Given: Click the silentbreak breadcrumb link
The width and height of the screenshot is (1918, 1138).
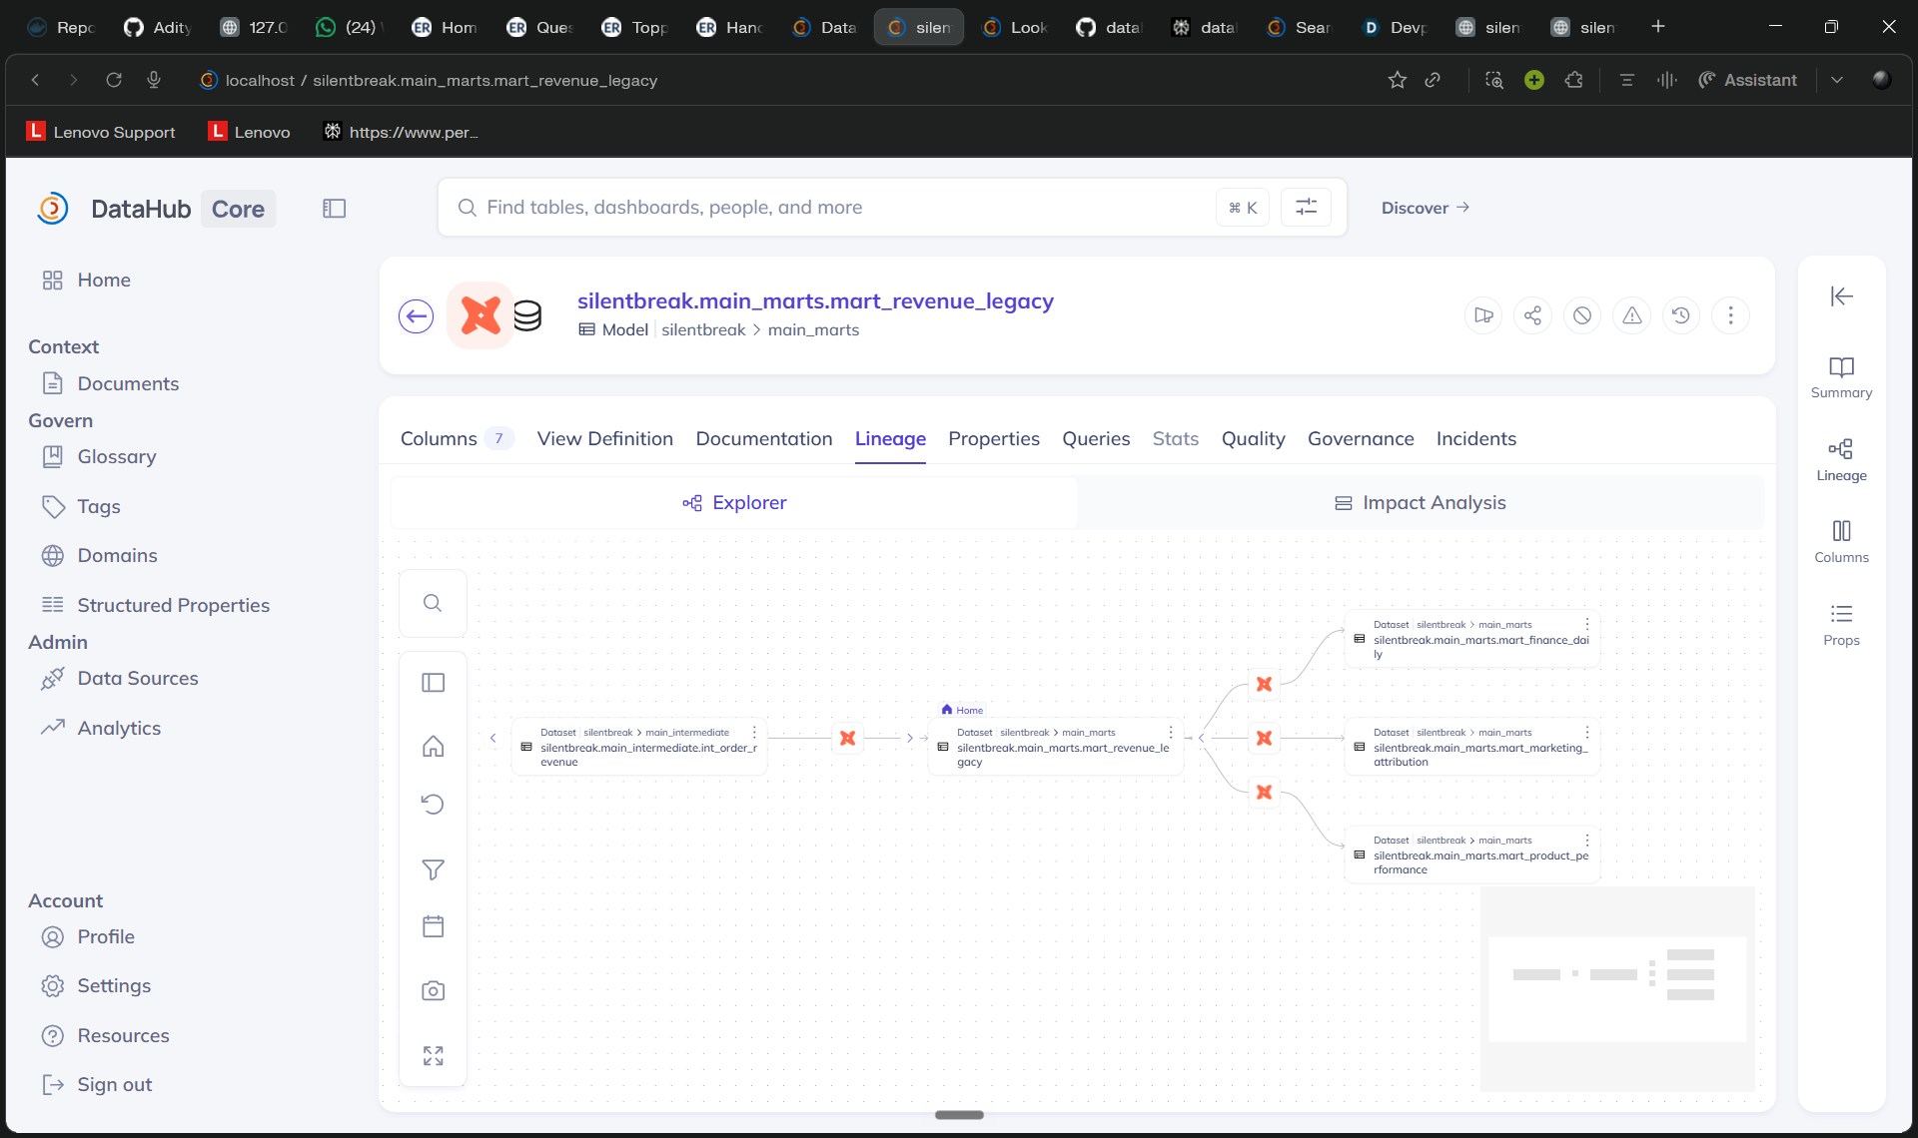Looking at the screenshot, I should [x=703, y=330].
